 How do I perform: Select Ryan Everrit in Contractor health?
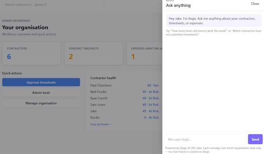point(99,98)
